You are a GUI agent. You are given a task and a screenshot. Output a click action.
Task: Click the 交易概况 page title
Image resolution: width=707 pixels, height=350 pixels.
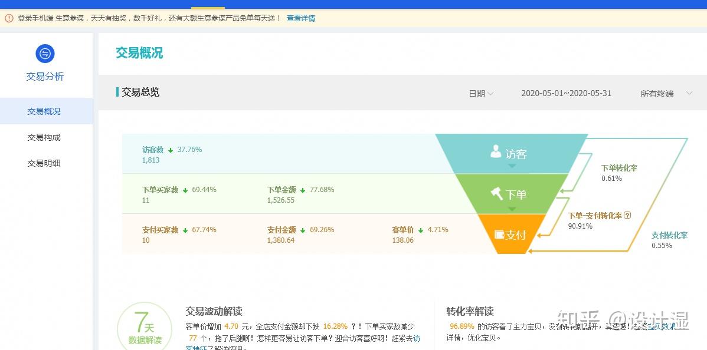pos(139,52)
